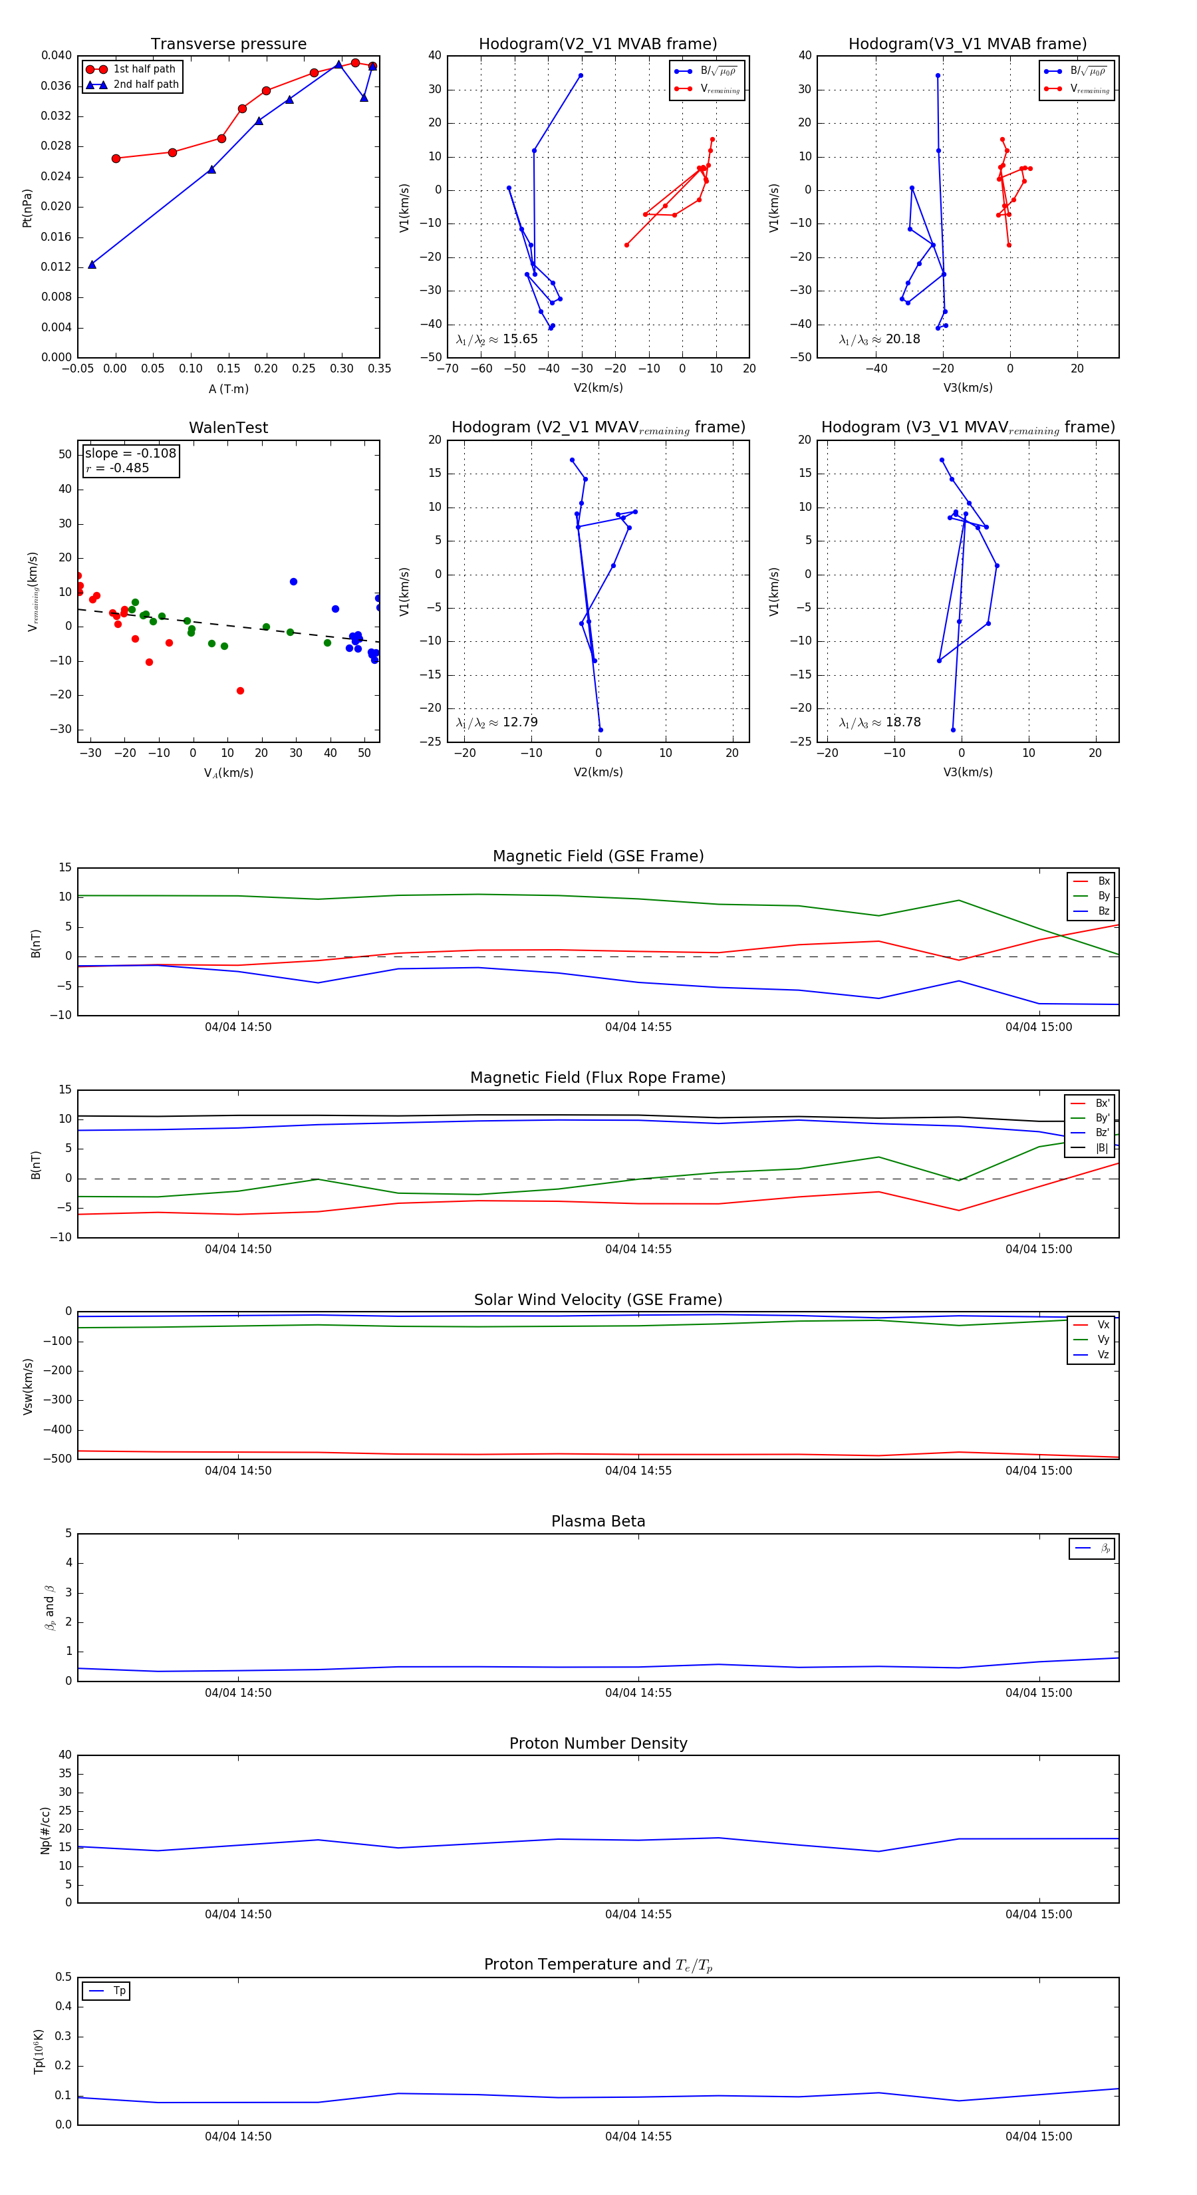The height and width of the screenshot is (2195, 1197).
Task: Click the "Plasma Beta" plot title
Action: coord(598,1522)
